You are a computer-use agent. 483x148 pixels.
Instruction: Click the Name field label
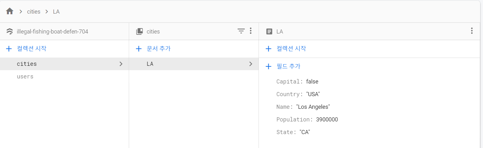[285, 107]
